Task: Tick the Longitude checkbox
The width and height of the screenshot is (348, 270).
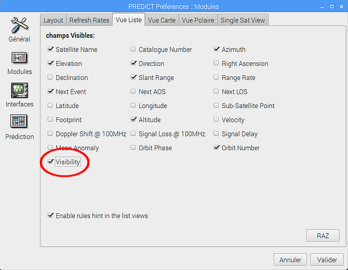Action: [x=133, y=105]
